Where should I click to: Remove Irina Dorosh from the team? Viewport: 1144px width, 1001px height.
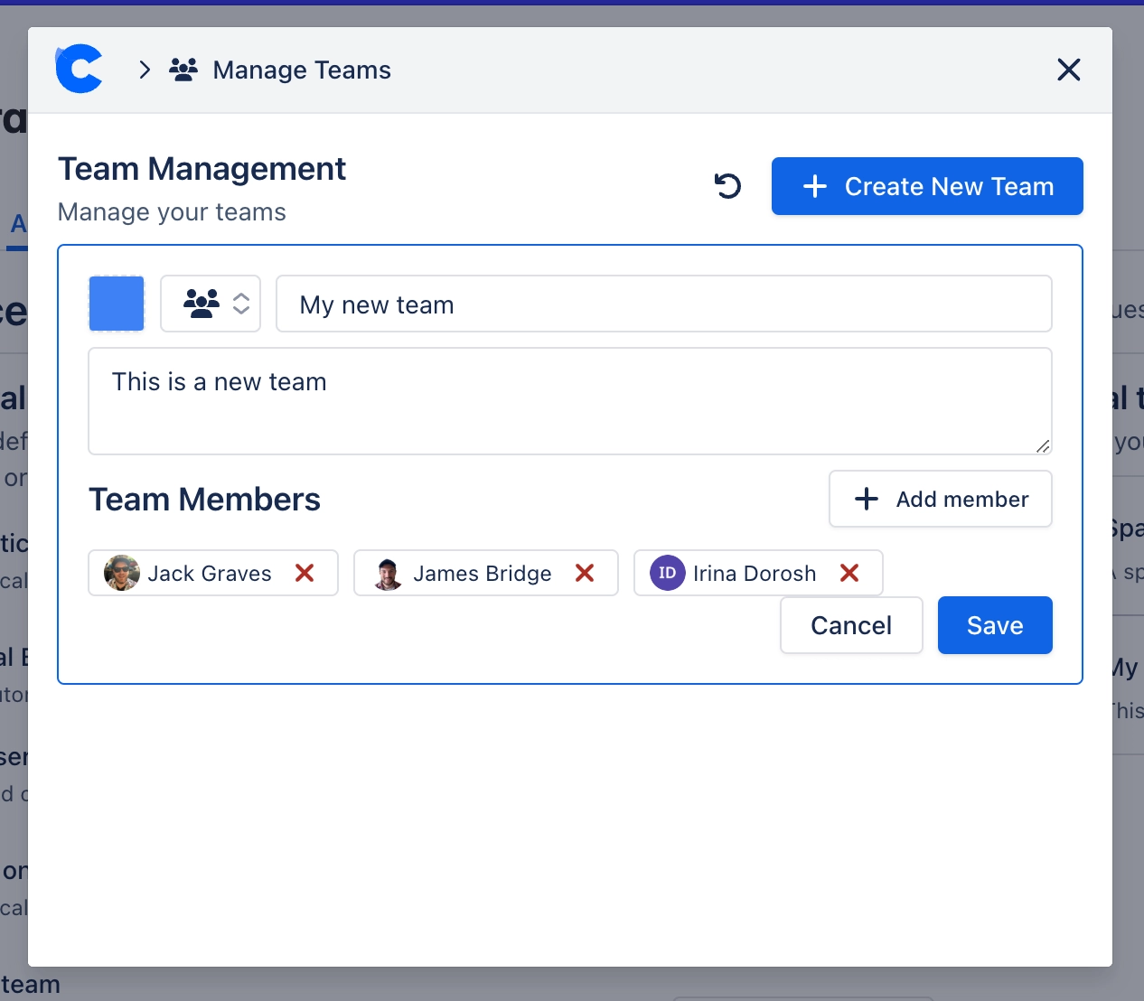(849, 573)
